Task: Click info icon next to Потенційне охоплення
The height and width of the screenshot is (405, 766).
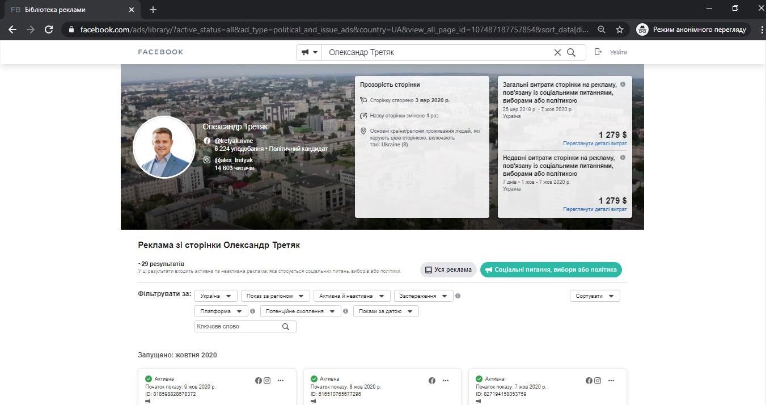Action: pyautogui.click(x=346, y=311)
